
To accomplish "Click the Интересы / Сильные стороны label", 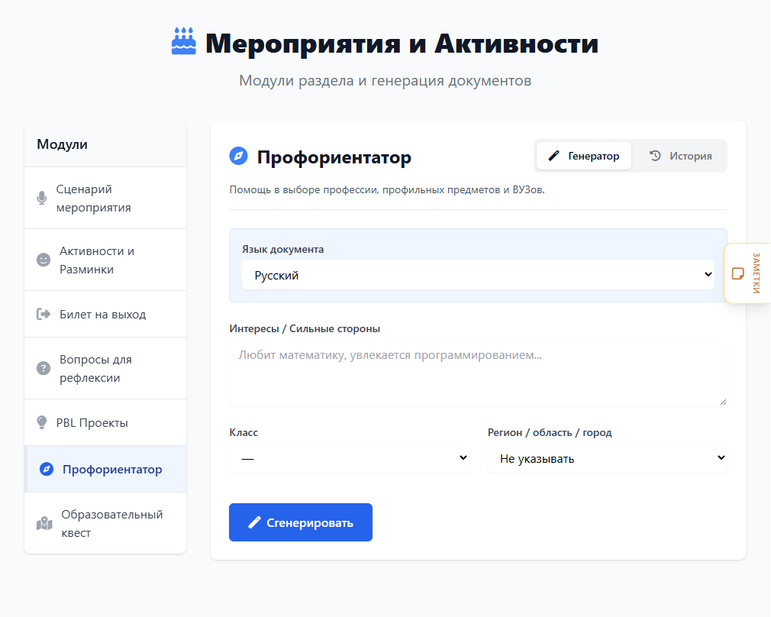I will pyautogui.click(x=305, y=328).
